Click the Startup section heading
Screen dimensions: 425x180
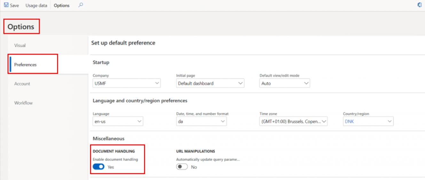point(101,62)
